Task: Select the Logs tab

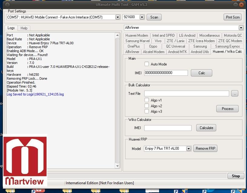Action: point(11,28)
